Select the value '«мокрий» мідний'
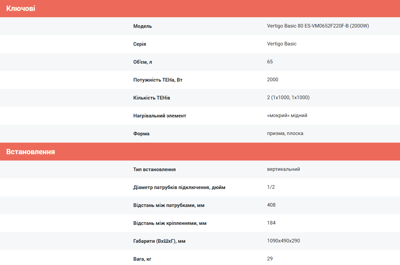The width and height of the screenshot is (400, 265). tap(287, 115)
